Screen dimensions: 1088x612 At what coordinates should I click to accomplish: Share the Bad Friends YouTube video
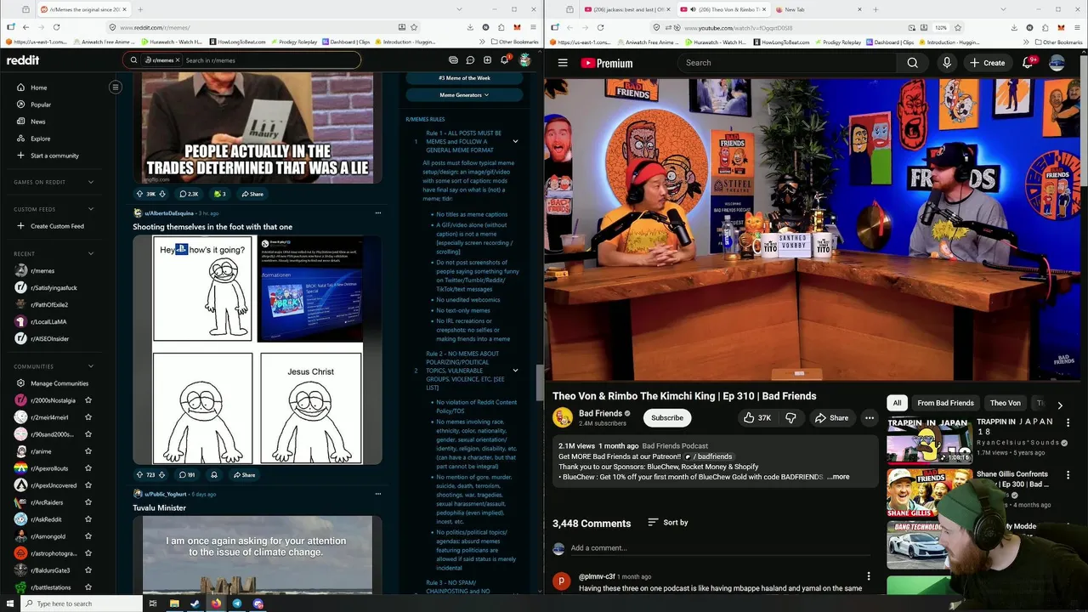(831, 417)
